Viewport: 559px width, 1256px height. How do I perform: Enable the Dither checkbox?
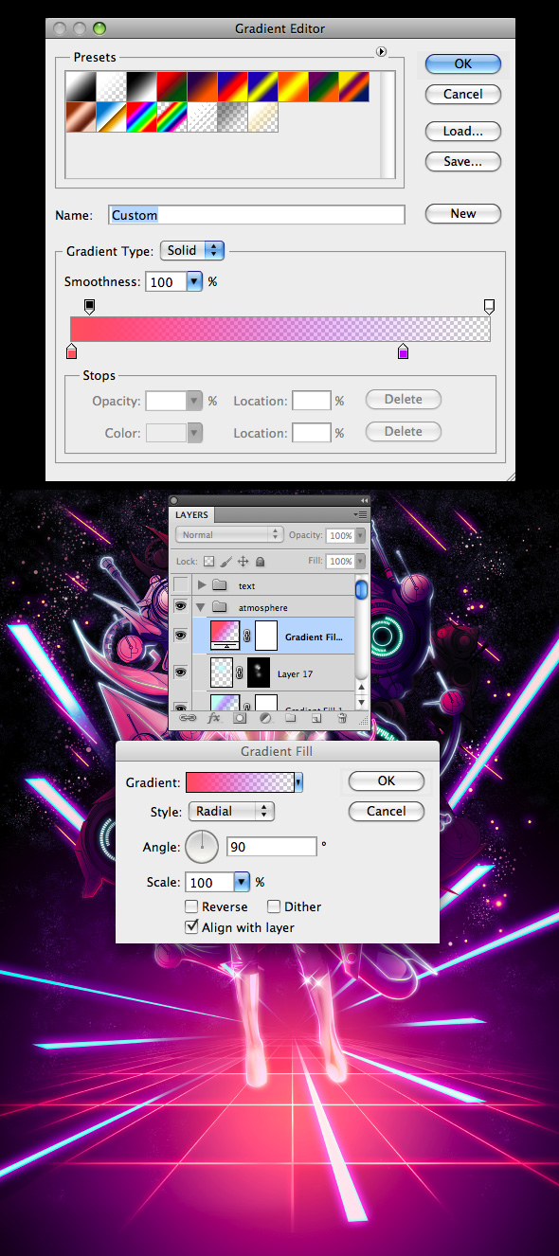274,906
